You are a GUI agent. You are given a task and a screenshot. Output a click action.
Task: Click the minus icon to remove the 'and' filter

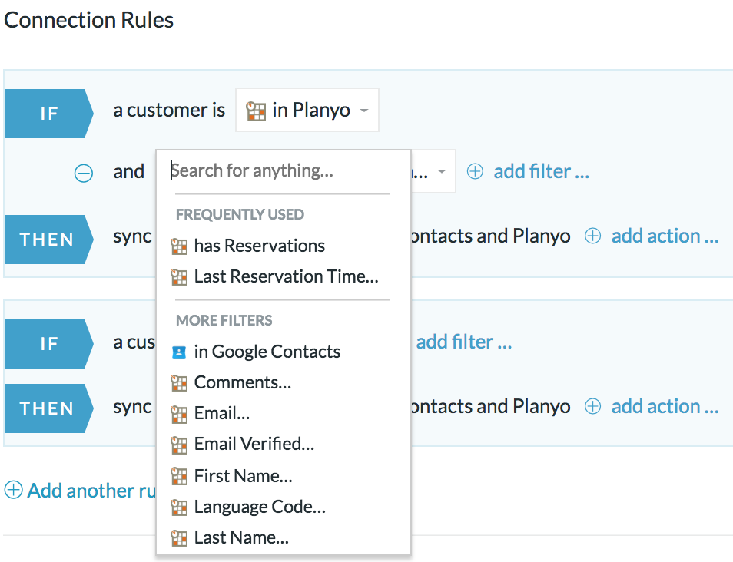84,173
